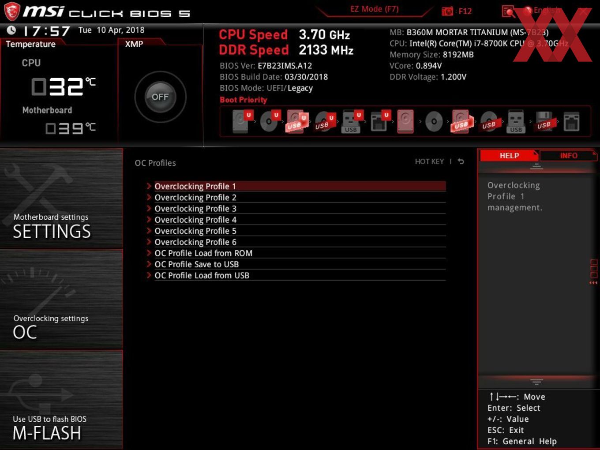
Task: Open the OC overclocking settings menu
Action: [x=61, y=300]
